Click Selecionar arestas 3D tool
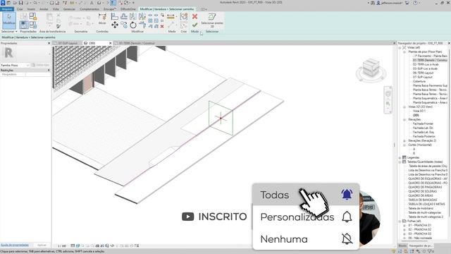451x254 pixels. [212, 20]
